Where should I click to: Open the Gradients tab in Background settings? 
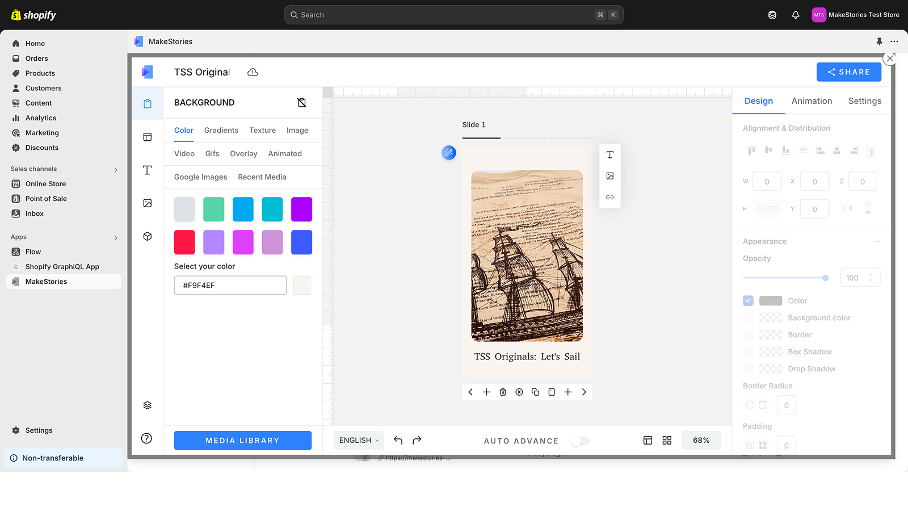click(221, 130)
